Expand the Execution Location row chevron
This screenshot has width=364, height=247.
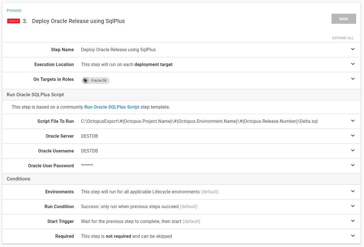click(353, 64)
